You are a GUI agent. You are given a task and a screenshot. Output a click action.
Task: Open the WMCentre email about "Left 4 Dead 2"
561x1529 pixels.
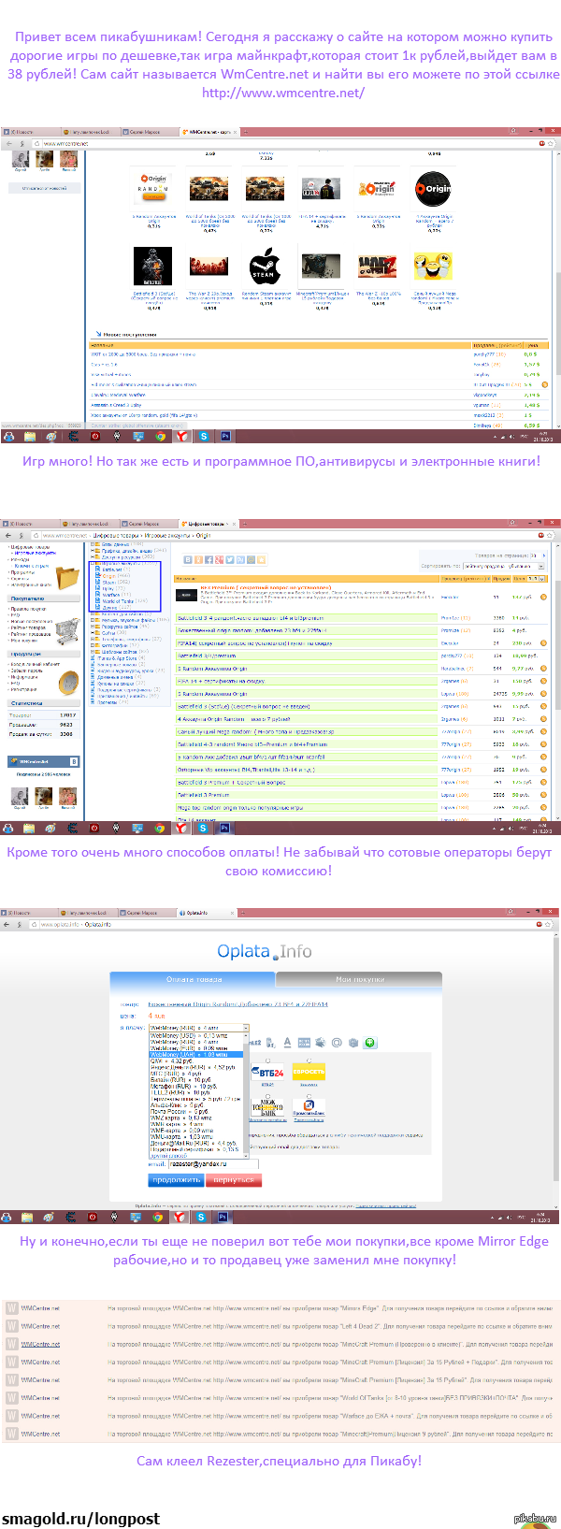[x=280, y=1326]
